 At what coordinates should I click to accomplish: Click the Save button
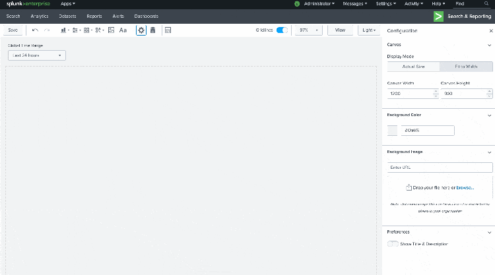pos(13,30)
